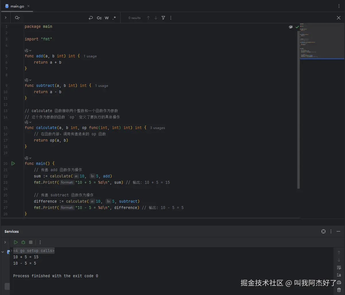Click the Services panel title
This screenshot has width=345, height=295.
pos(11,231)
